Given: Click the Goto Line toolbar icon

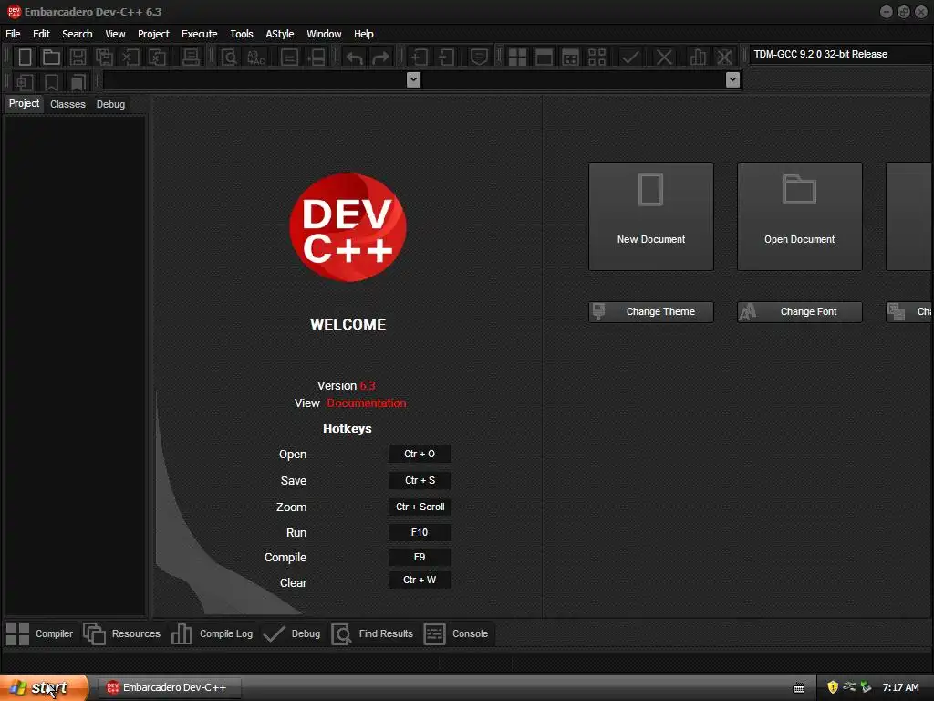Looking at the screenshot, I should point(316,58).
